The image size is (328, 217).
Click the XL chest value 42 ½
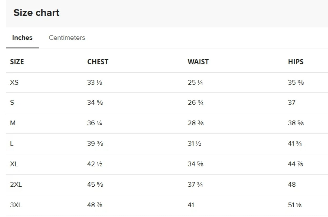click(x=94, y=164)
